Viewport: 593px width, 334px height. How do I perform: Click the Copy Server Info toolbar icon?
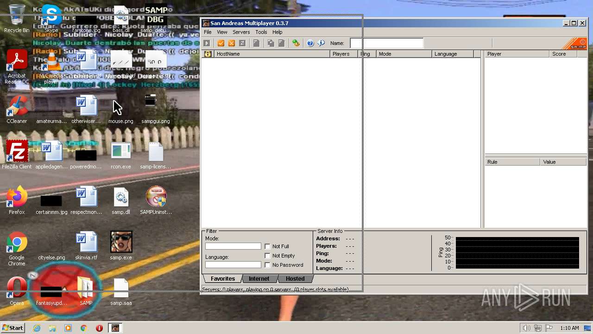tap(271, 43)
